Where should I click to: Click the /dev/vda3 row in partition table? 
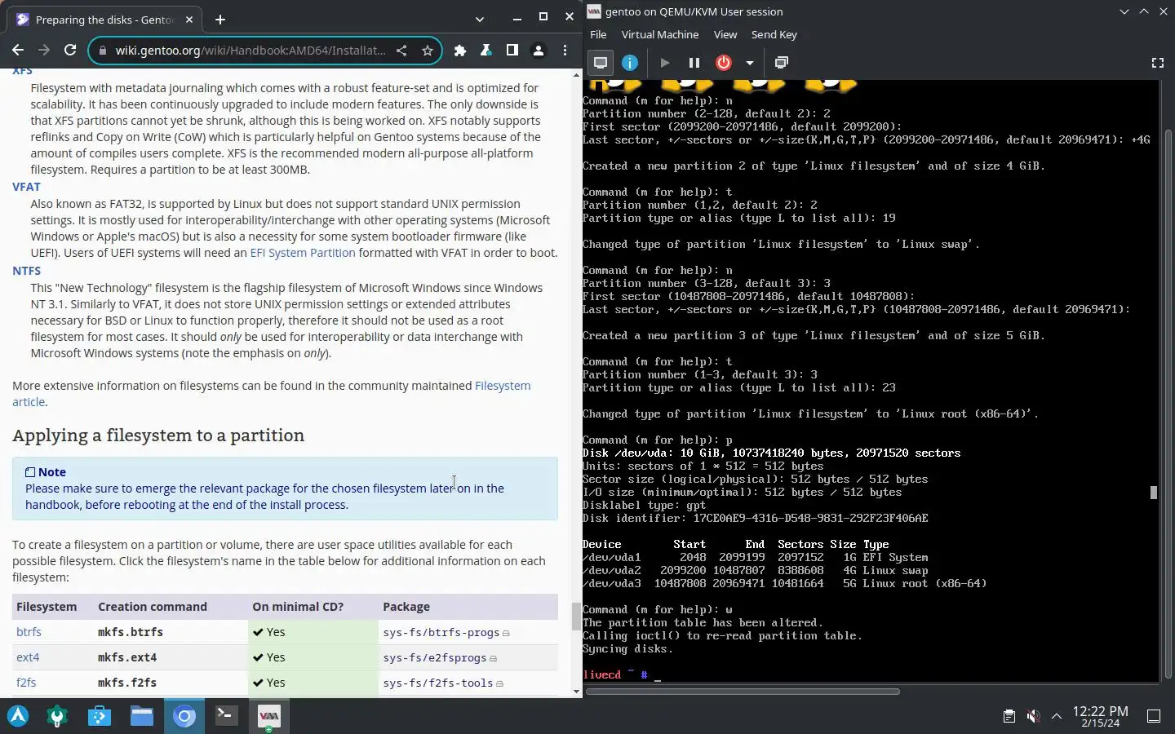click(x=785, y=584)
